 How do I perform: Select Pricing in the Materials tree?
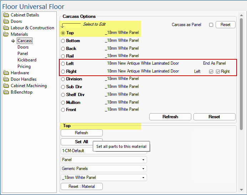pos(24,66)
